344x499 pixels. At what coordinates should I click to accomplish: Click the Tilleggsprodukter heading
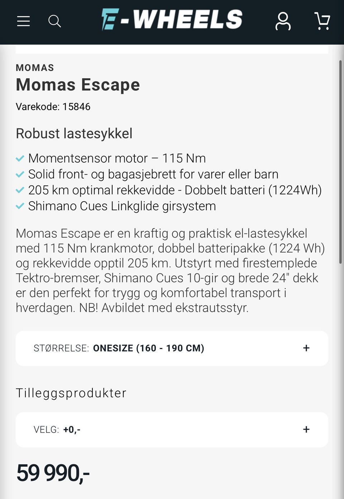click(x=71, y=393)
